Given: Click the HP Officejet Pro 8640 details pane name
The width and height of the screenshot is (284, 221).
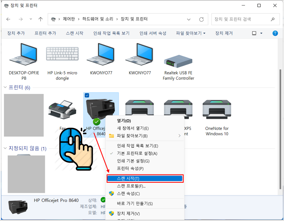Looking at the screenshot, I should click(x=56, y=201).
